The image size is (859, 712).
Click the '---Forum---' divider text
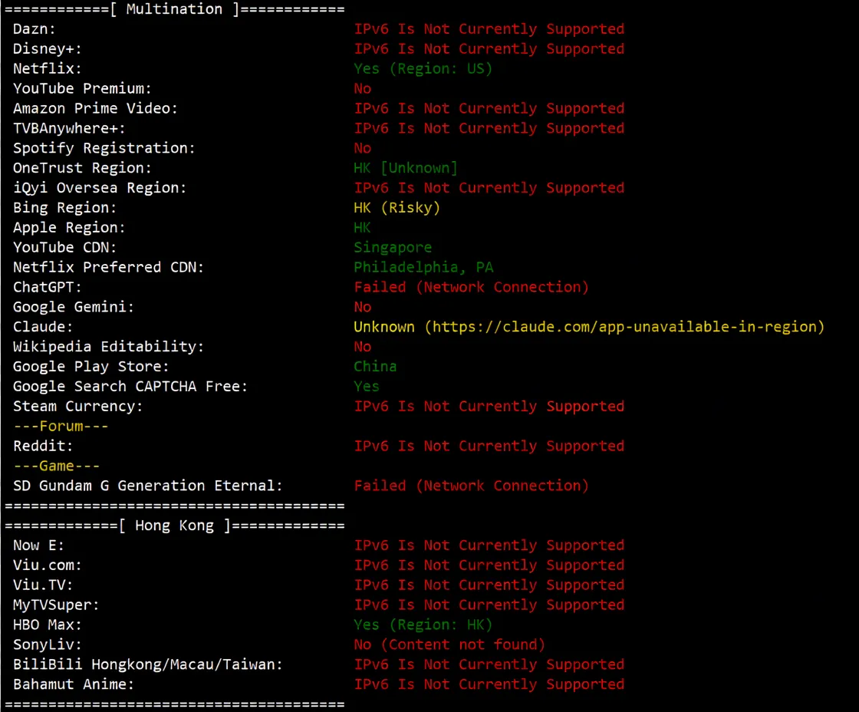61,427
